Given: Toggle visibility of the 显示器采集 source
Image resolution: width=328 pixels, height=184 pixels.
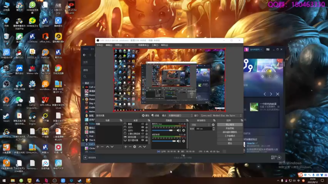Looking at the screenshot, I should [143, 140].
